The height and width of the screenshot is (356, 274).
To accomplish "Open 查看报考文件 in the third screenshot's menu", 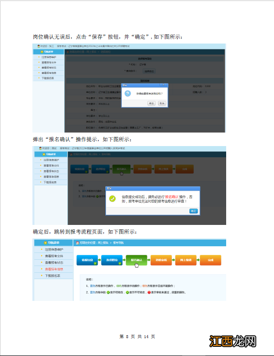I will (54, 256).
